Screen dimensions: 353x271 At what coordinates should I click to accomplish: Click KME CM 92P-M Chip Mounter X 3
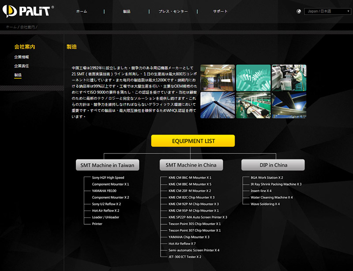[194, 204]
